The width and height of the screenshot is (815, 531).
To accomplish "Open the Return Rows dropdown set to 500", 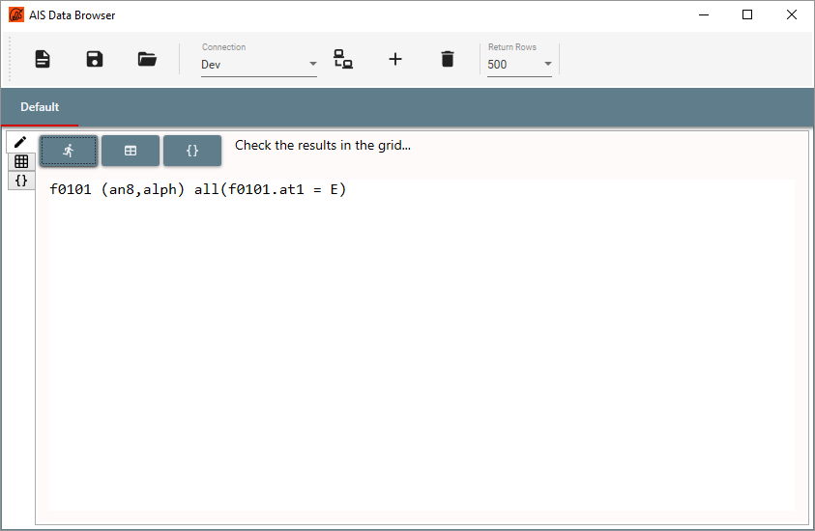I will (519, 65).
